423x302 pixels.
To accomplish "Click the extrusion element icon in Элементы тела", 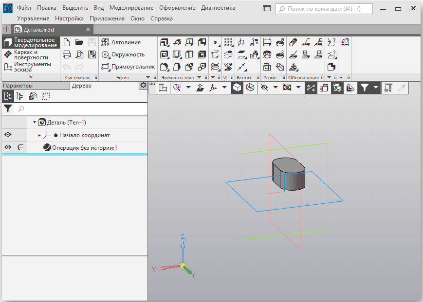I will (x=164, y=42).
